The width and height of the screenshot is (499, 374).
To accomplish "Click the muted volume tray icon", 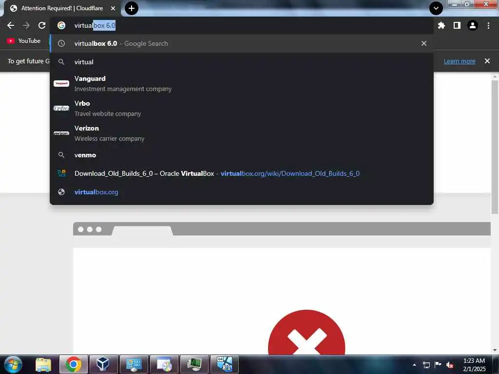I will point(450,365).
